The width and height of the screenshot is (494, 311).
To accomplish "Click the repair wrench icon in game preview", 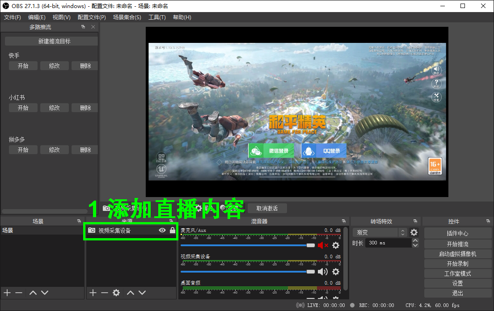I will coord(436,97).
